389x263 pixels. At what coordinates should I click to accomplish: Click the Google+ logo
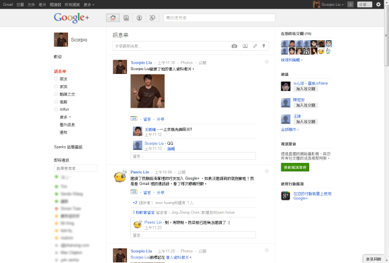point(71,18)
